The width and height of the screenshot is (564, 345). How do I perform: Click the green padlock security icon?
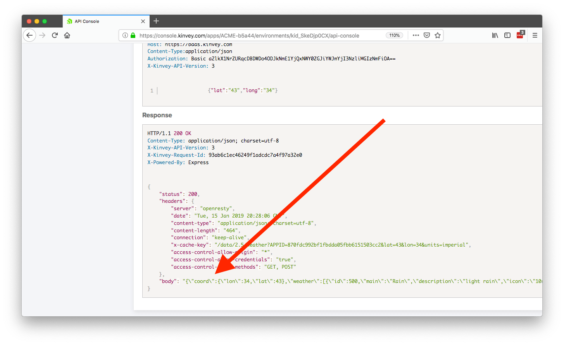coord(133,35)
